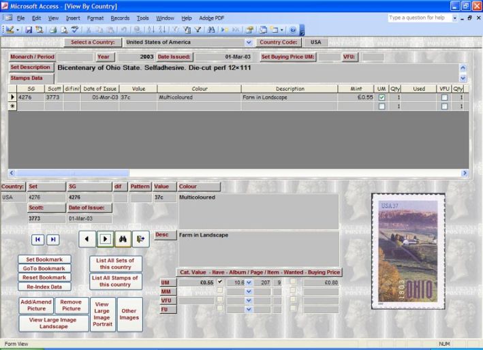Click the New Record toolbar icon
This screenshot has width=483, height=350.
pos(225,30)
